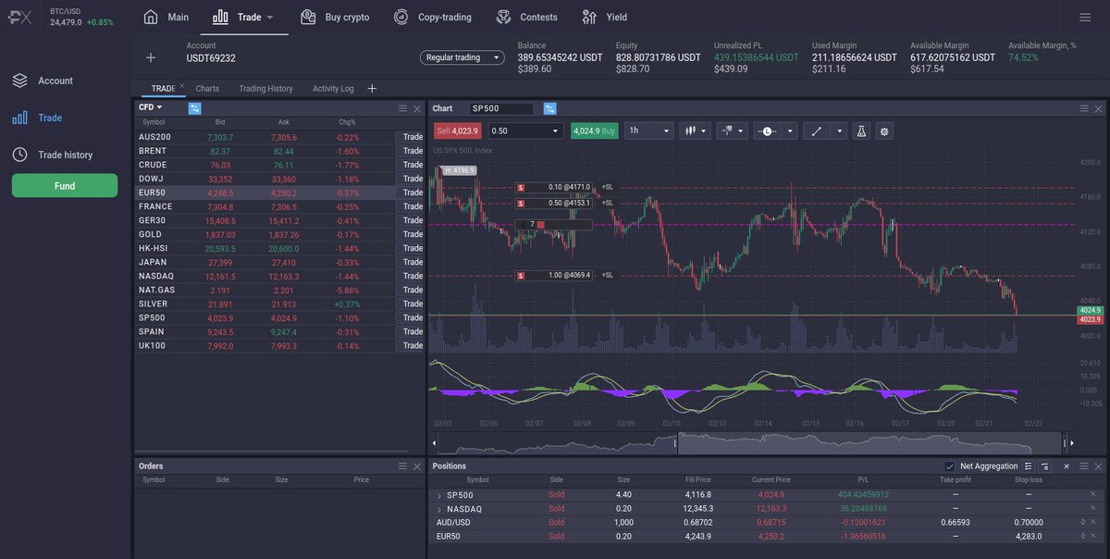Click the edit icon for the AUD/USD position

point(1083,522)
